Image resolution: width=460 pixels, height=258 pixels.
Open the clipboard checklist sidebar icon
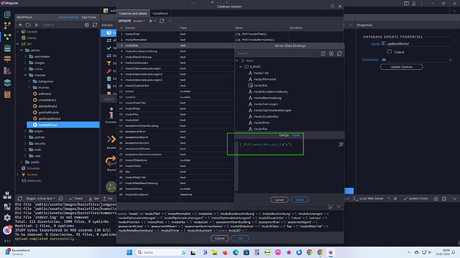click(x=7, y=94)
